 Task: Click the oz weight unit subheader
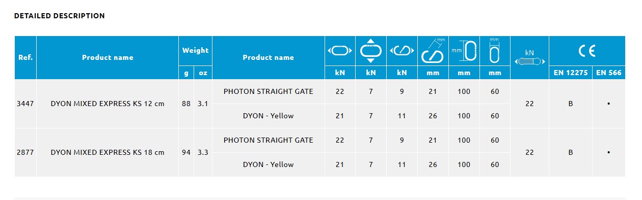pyautogui.click(x=203, y=73)
